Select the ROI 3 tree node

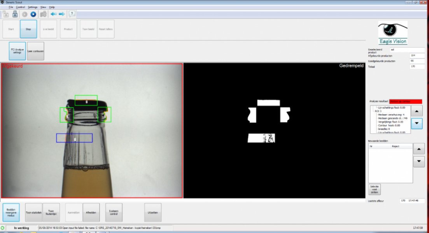(378, 111)
